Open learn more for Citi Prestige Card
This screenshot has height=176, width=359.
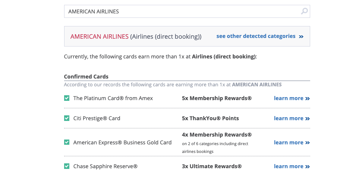click(x=289, y=118)
